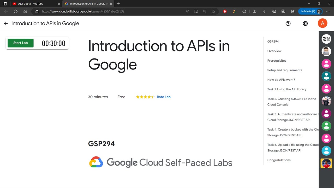Jump to GSP294 in the outline
This screenshot has height=188, width=334.
[273, 42]
